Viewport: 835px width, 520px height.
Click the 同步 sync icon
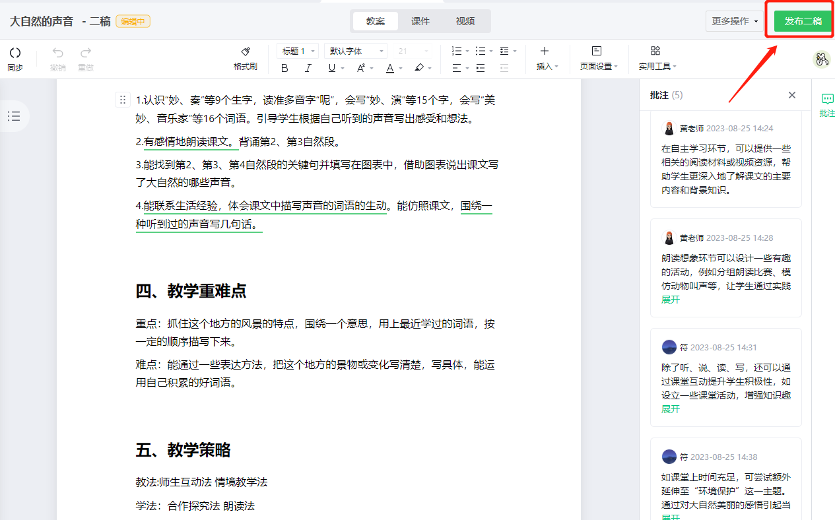click(15, 53)
